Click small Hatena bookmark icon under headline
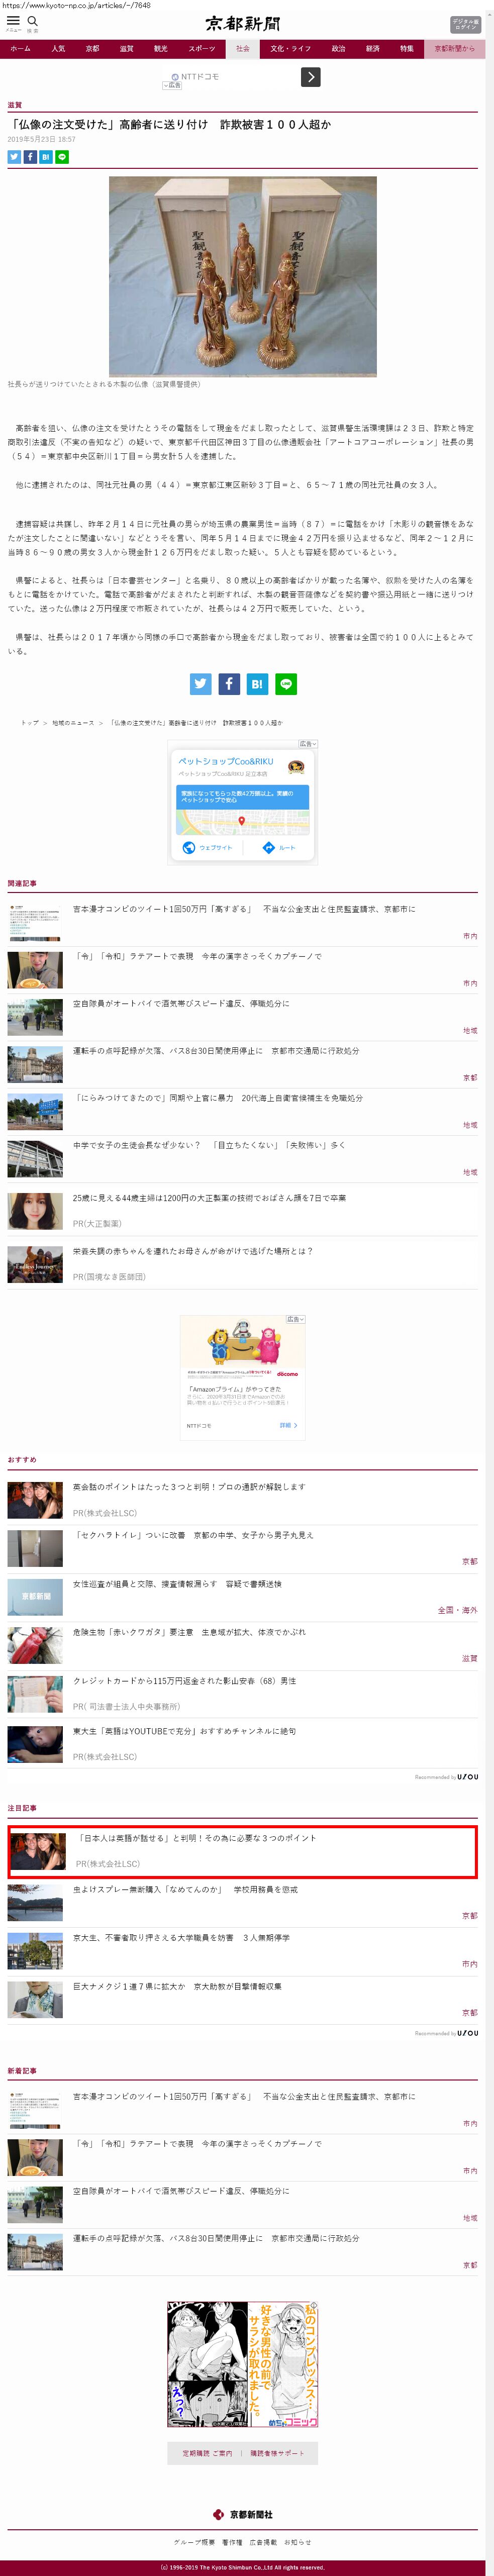494x2576 pixels. click(x=46, y=157)
